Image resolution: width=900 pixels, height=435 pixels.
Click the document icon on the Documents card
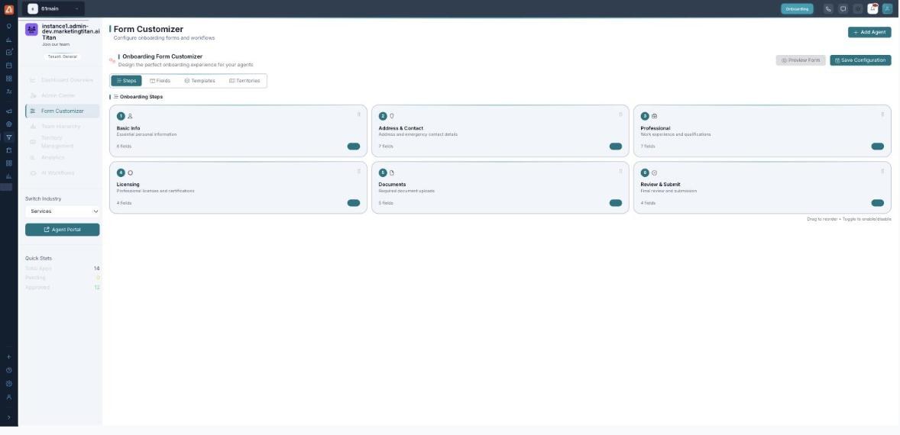[x=392, y=172]
